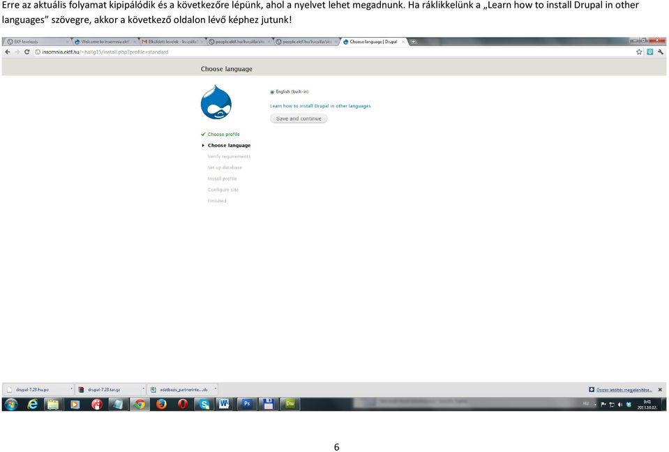The width and height of the screenshot is (669, 452).
Task: Click the Verify requirements step text
Action: coord(229,156)
